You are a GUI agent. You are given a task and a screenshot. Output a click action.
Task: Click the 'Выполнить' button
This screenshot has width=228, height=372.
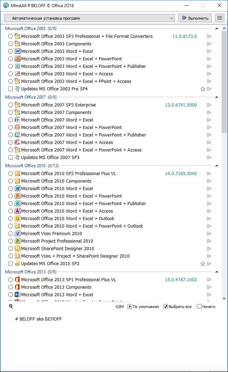195,18
